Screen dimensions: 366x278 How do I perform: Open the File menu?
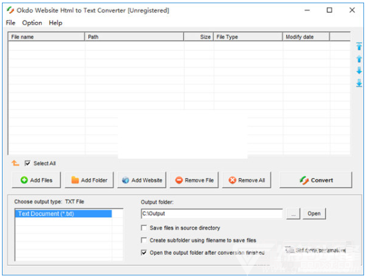[10, 23]
